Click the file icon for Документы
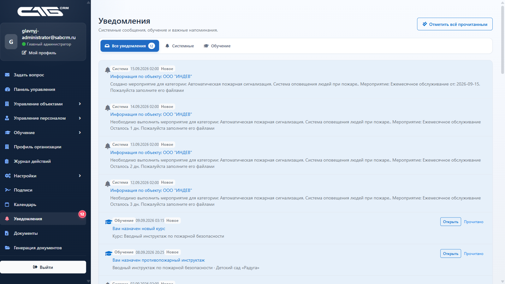 (7, 233)
